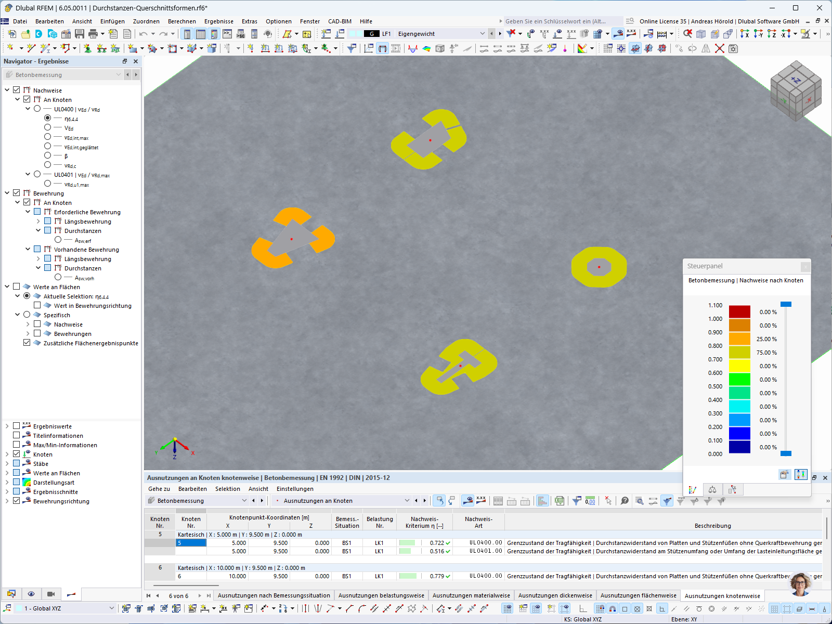This screenshot has width=832, height=624.
Task: Open the Eigengewicht load case dropdown
Action: [x=482, y=33]
